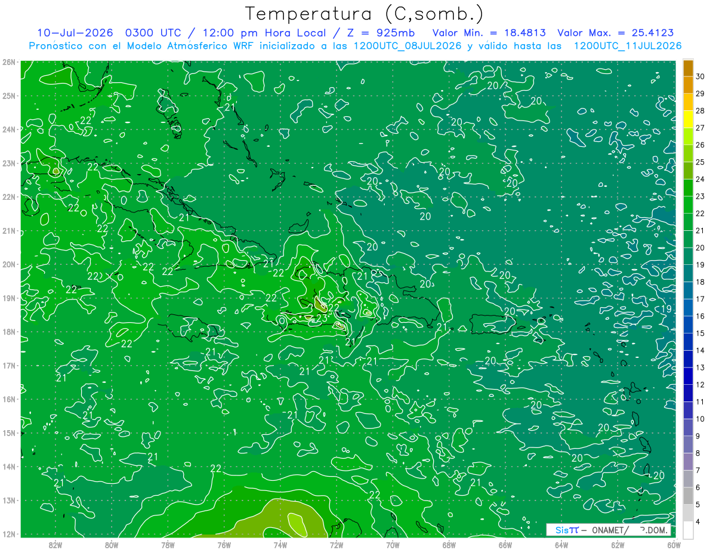Click the 82W longitude axis label
This screenshot has width=716, height=553.
tap(55, 544)
